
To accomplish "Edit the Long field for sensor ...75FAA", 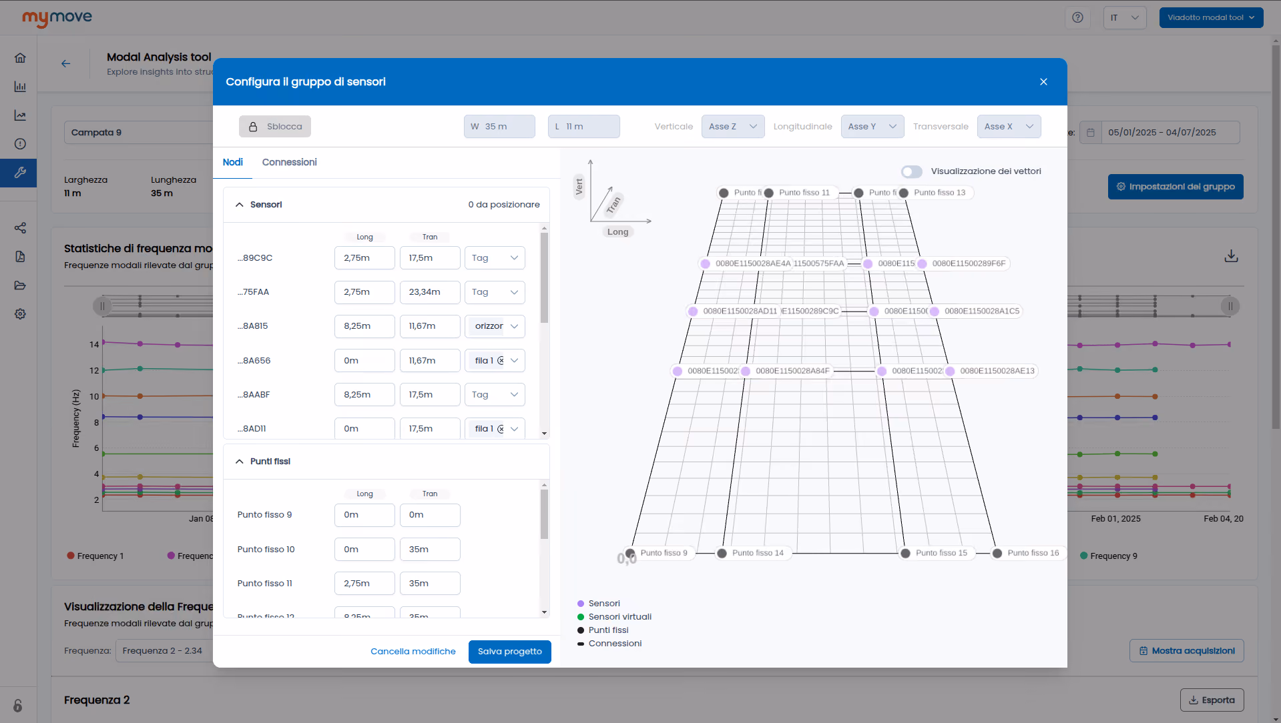I will click(x=364, y=292).
